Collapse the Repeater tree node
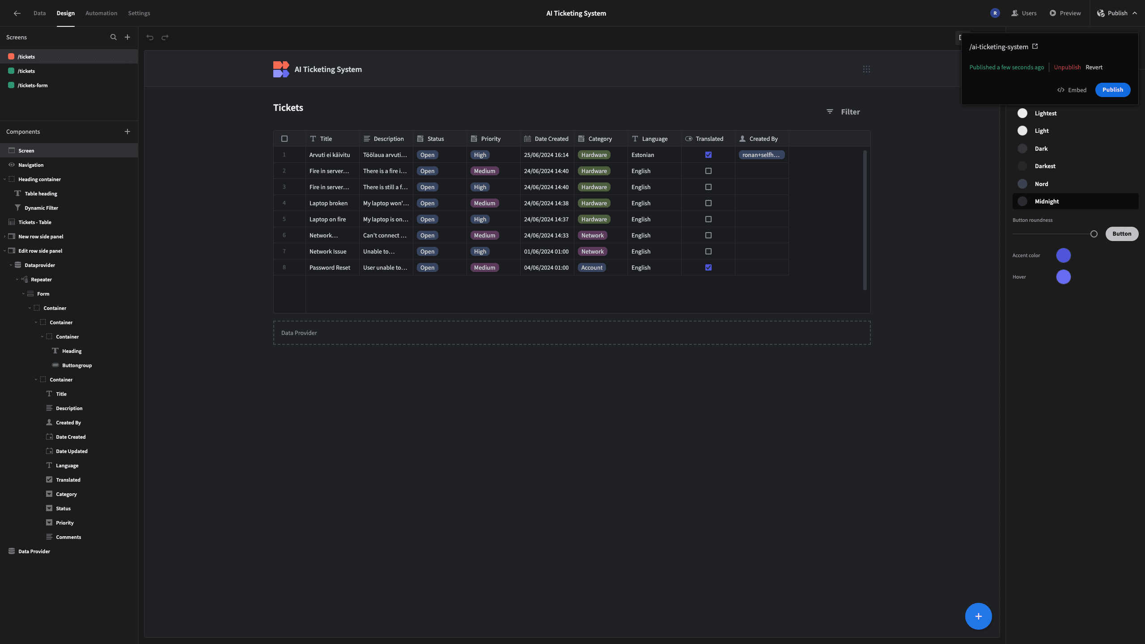 [x=17, y=280]
